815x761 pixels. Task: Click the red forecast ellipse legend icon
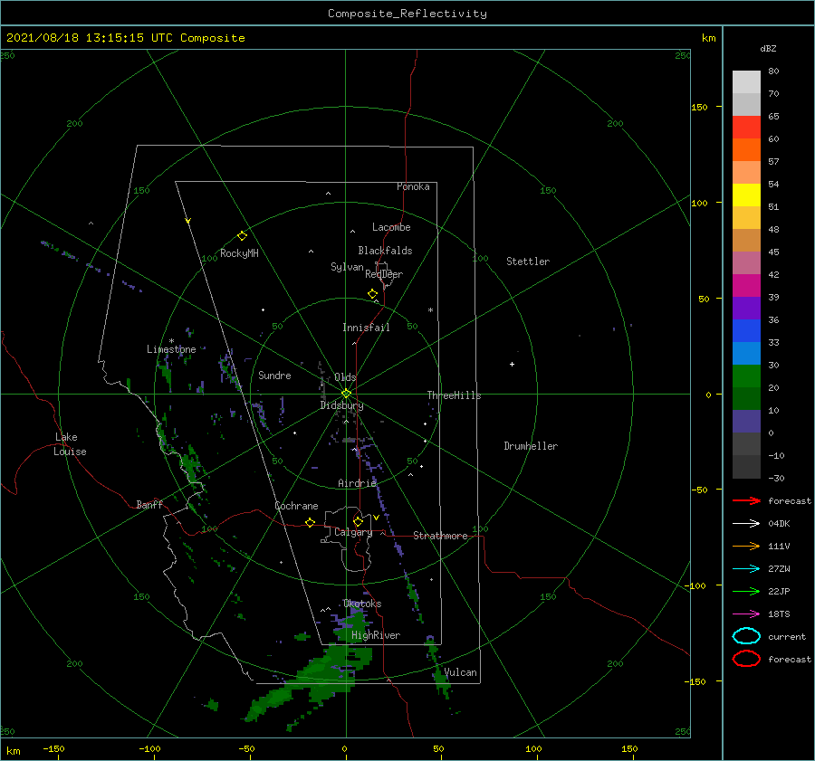tap(746, 659)
